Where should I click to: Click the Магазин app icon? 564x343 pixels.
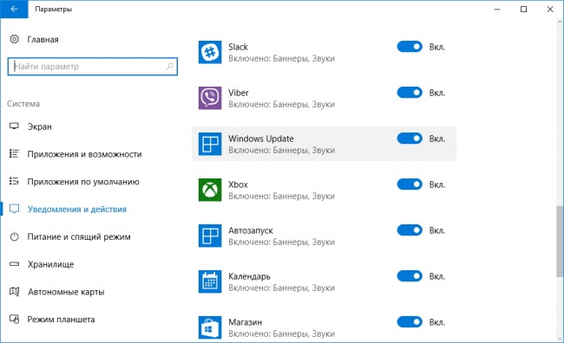[210, 327]
